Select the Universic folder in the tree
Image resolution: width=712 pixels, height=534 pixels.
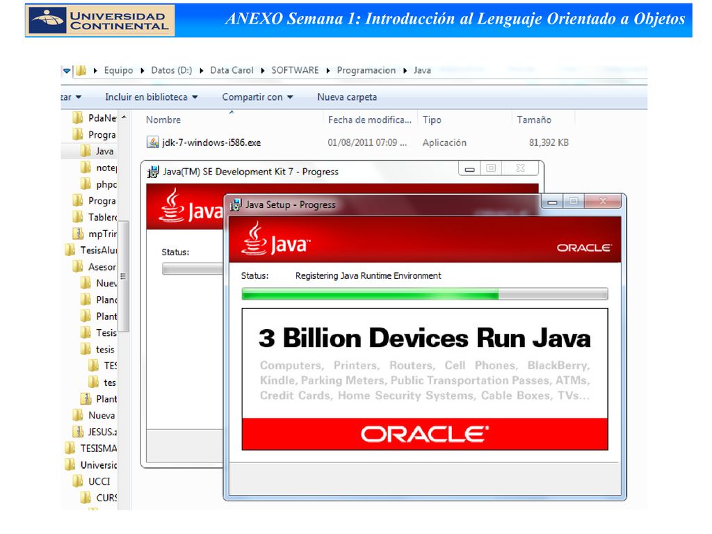[99, 465]
